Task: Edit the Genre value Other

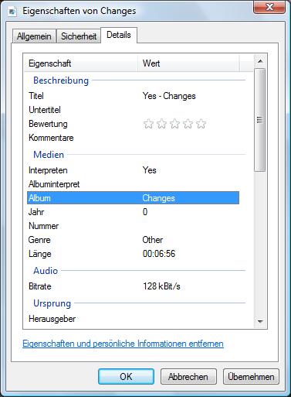Action: pos(153,240)
